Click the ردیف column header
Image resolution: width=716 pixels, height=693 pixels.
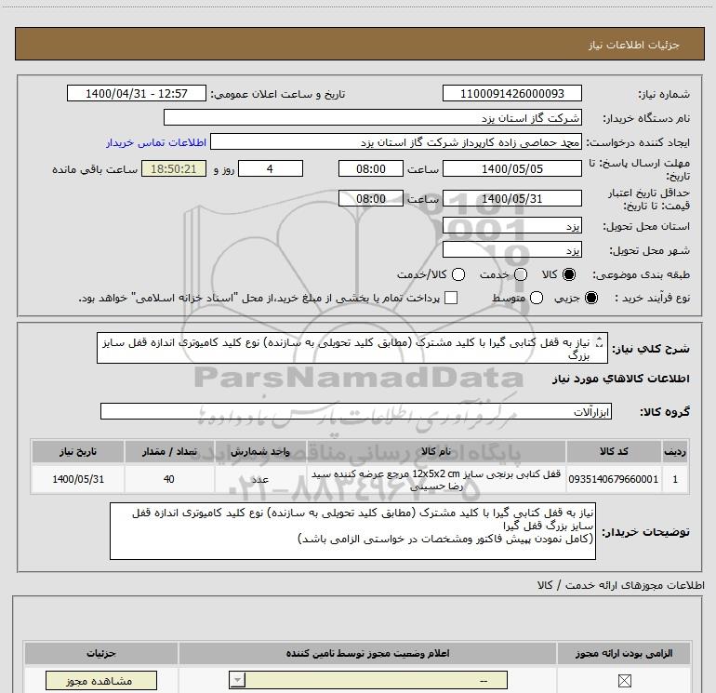click(675, 451)
